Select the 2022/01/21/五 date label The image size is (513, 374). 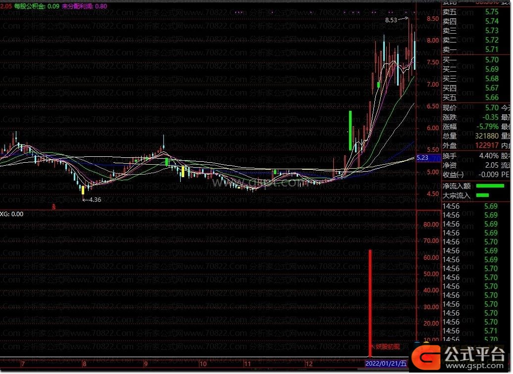386,364
